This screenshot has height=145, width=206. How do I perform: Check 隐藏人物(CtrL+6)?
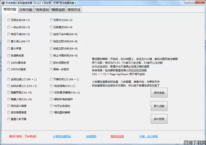9,99
